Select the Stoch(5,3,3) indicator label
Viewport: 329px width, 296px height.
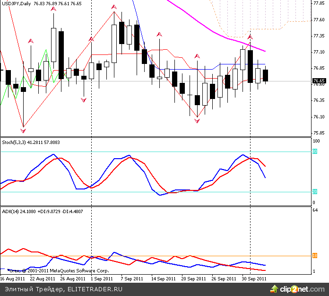(16, 142)
